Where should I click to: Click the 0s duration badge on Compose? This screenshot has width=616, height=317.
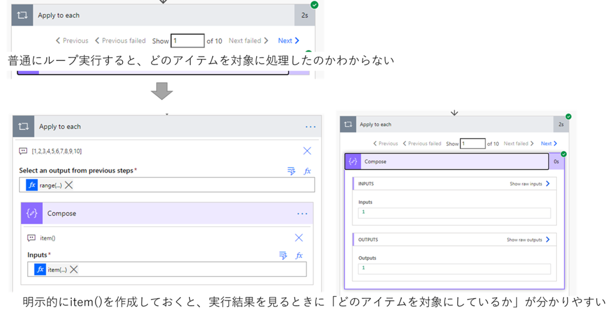(x=557, y=162)
